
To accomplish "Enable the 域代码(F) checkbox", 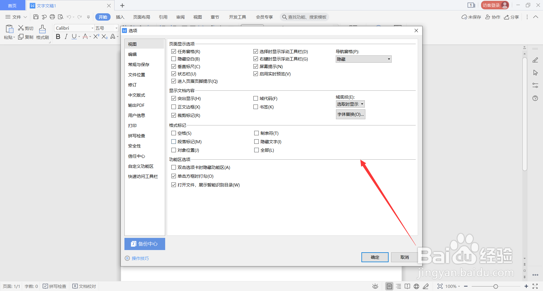I will [x=256, y=98].
